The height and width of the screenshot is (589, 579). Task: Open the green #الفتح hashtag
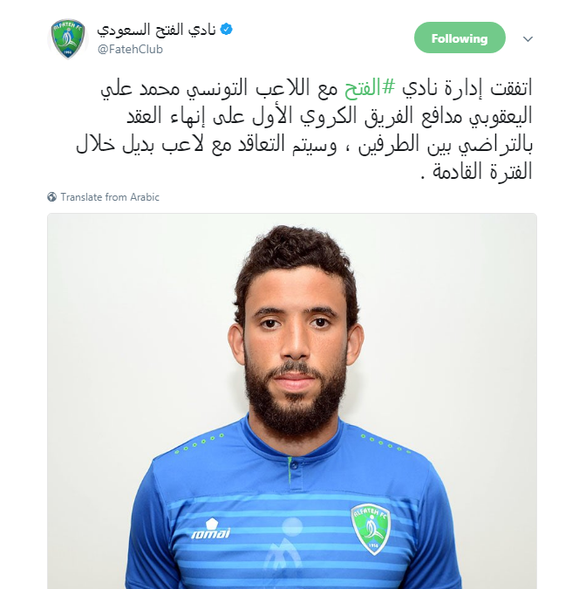[370, 88]
